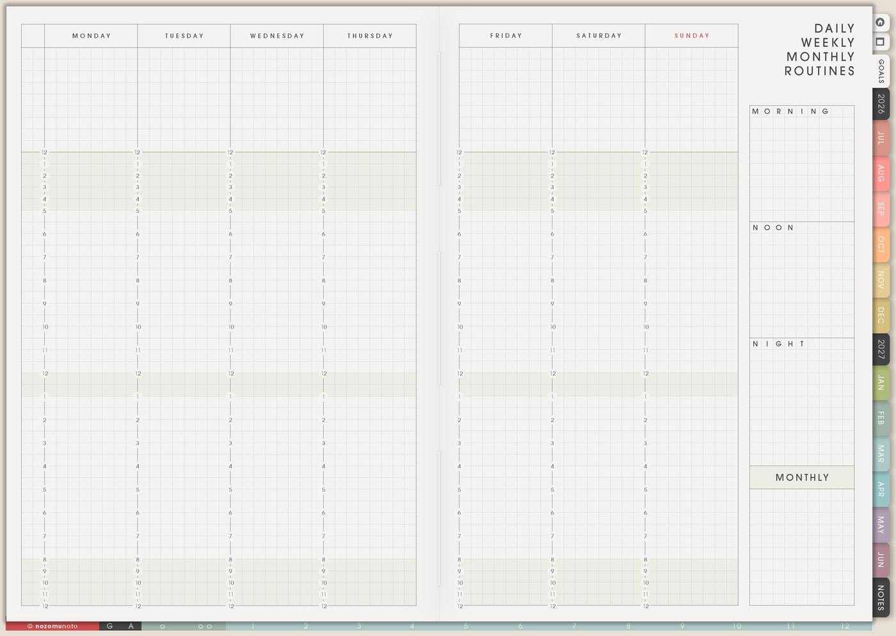Switch to the GOALS side tab
896x636 pixels.
[x=881, y=71]
